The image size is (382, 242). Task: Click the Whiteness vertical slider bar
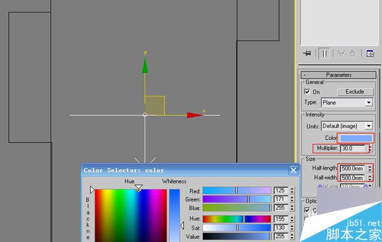175,216
